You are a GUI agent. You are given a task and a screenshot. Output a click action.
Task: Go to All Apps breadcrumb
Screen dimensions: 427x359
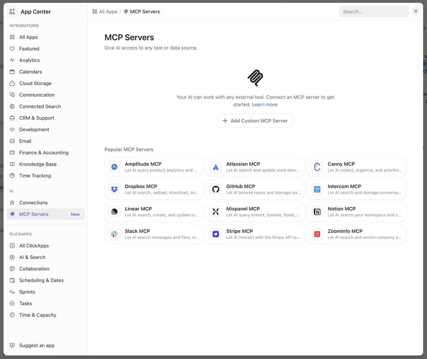point(105,12)
